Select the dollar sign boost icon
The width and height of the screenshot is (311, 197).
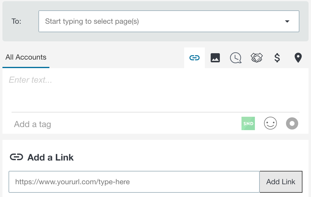point(277,58)
